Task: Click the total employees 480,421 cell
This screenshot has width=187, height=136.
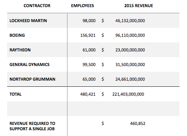Action: click(88, 94)
